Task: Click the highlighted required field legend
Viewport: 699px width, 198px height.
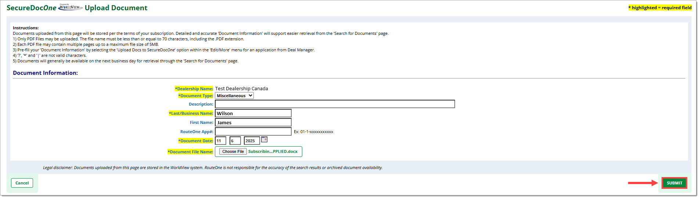Action: pos(660,8)
